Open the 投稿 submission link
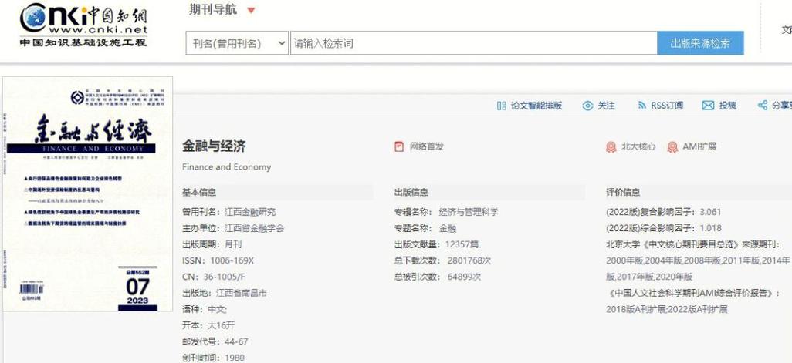 [727, 106]
